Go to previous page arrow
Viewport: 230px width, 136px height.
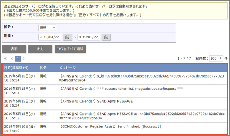click(x=12, y=58)
